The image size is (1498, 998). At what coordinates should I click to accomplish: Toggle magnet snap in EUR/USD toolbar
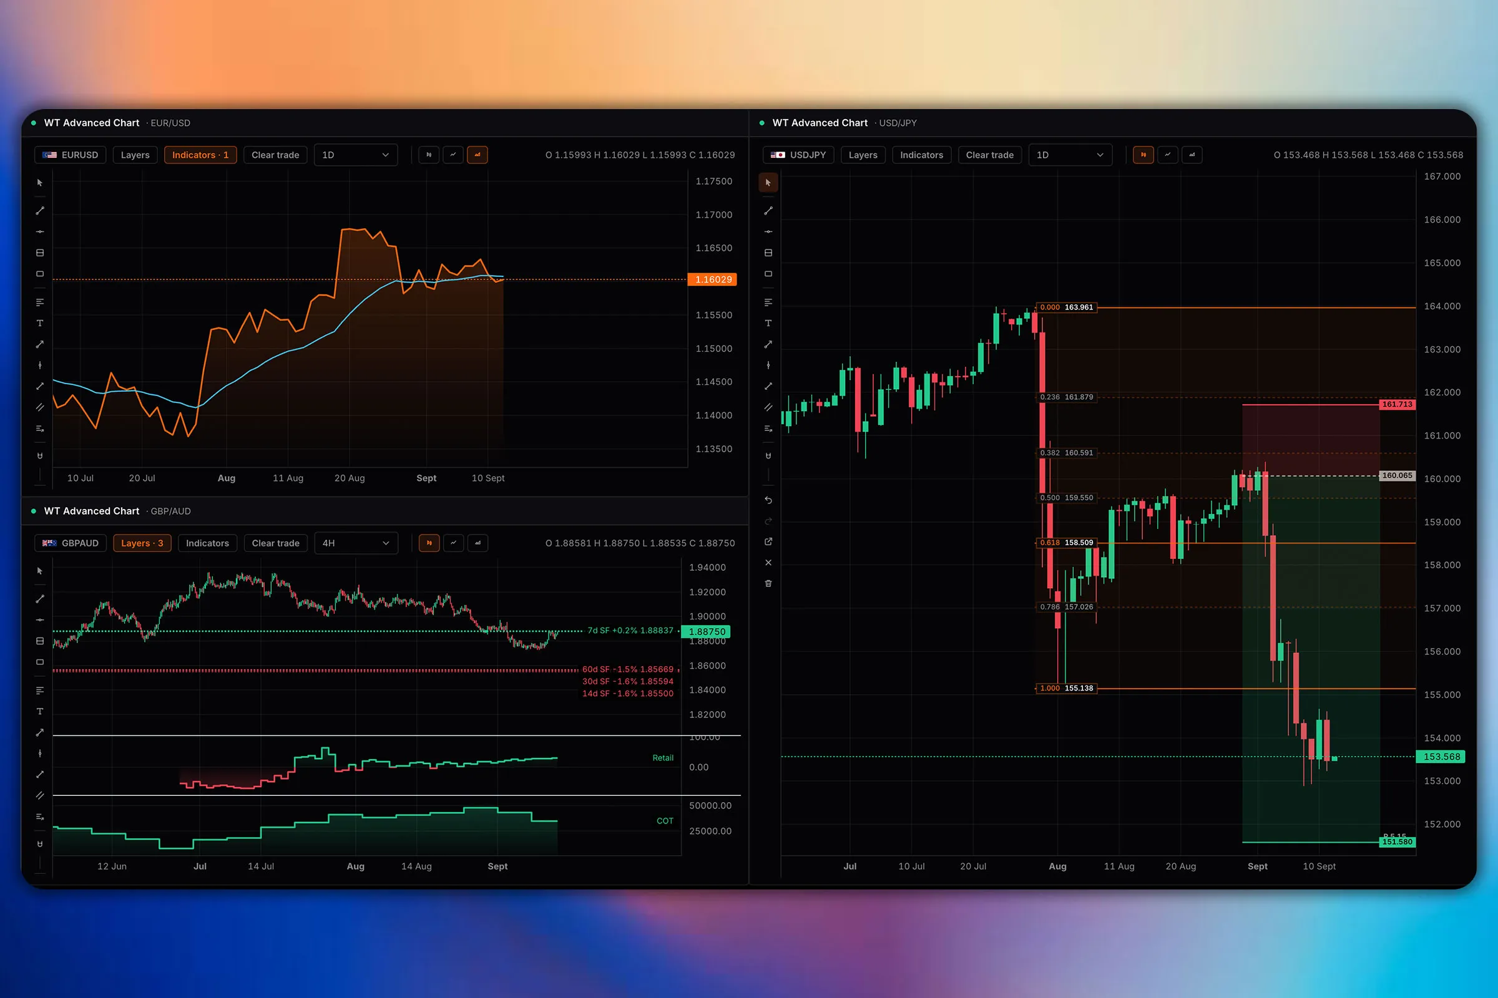click(39, 456)
